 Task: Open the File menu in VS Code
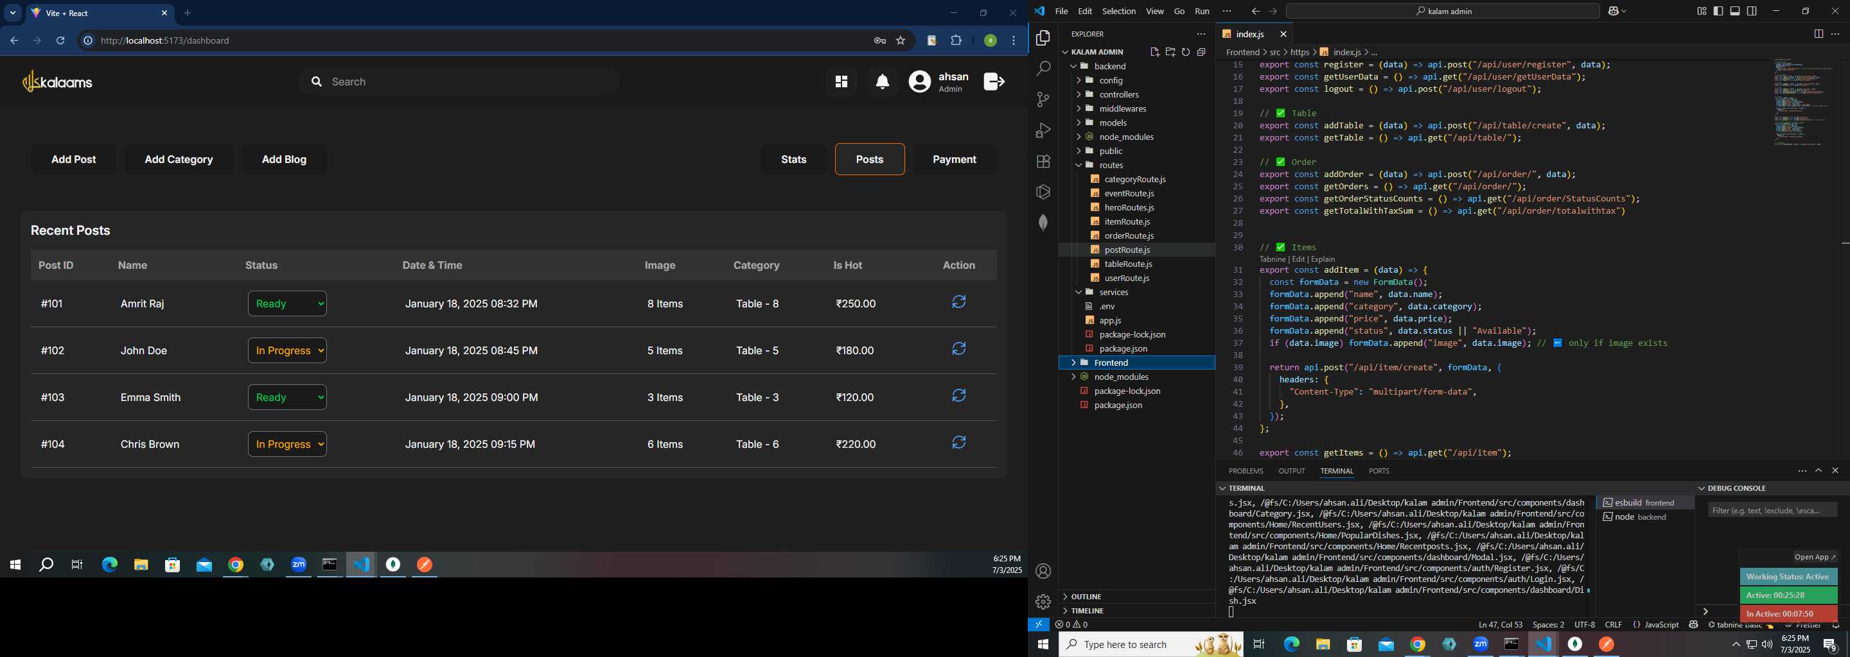(1061, 11)
